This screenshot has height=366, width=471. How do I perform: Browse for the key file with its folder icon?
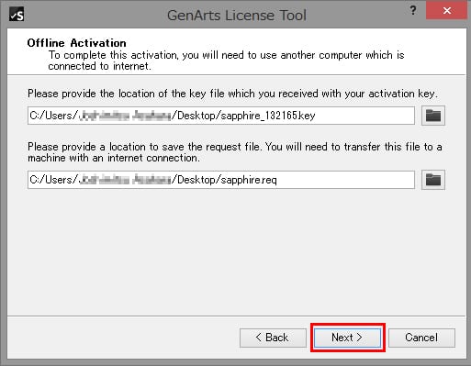click(433, 116)
